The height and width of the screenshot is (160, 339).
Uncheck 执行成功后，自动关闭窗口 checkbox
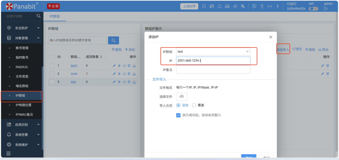178,115
